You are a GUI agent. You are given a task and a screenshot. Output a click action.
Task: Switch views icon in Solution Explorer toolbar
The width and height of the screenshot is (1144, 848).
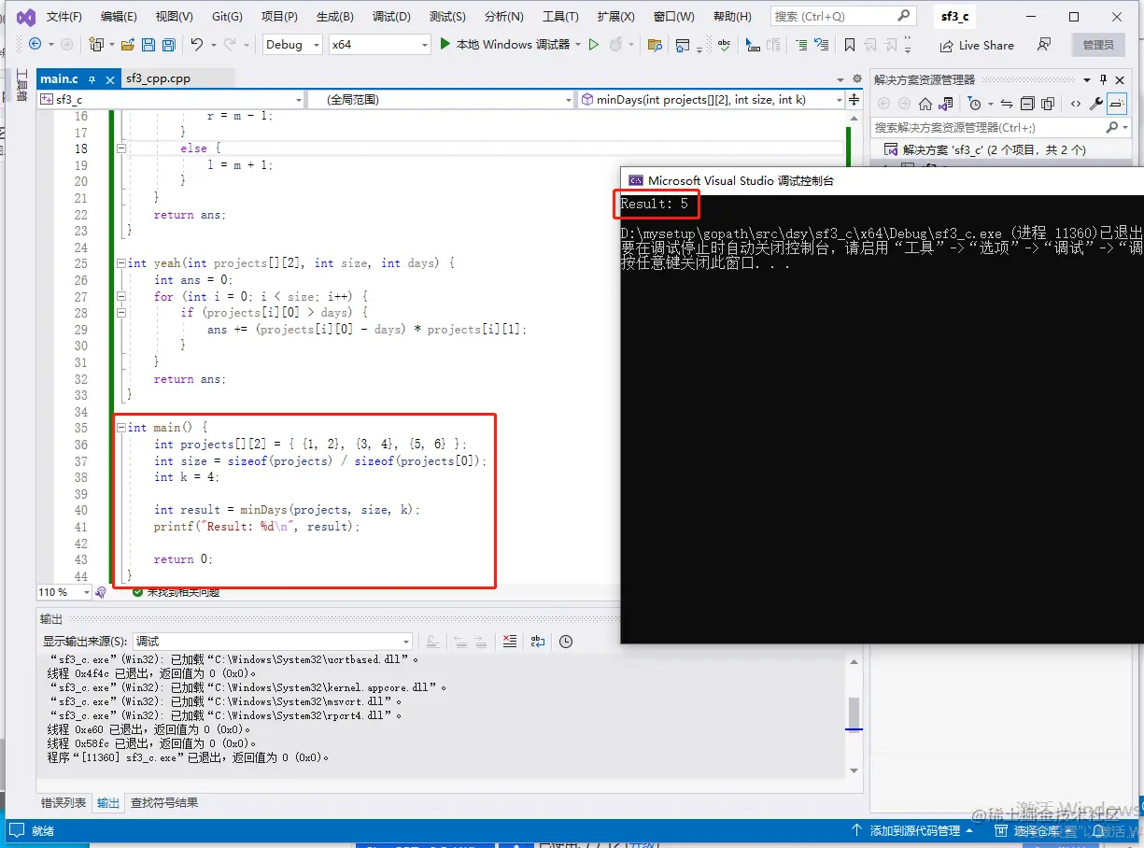coord(946,104)
